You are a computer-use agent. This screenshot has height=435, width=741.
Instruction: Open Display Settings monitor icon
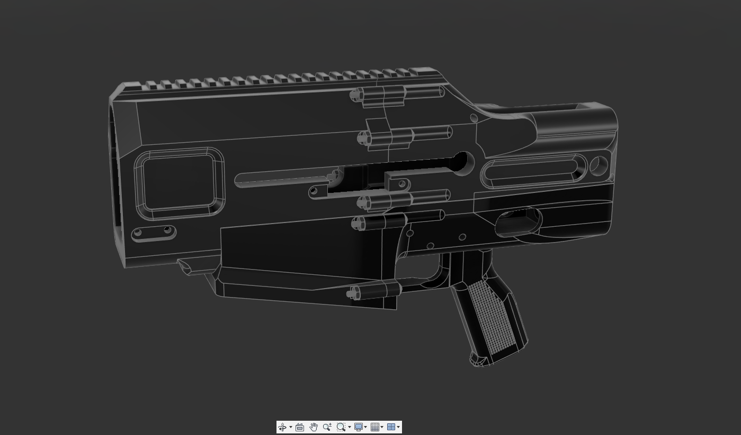click(x=358, y=427)
